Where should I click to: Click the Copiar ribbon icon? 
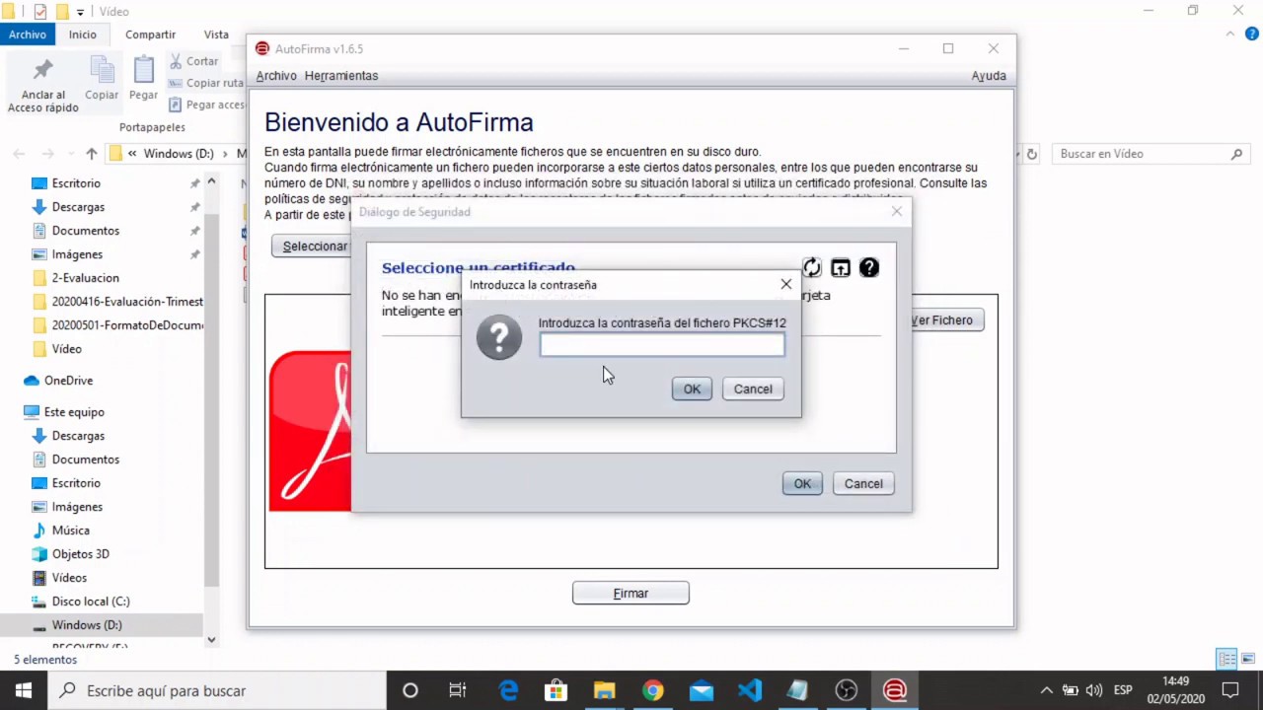(x=102, y=79)
